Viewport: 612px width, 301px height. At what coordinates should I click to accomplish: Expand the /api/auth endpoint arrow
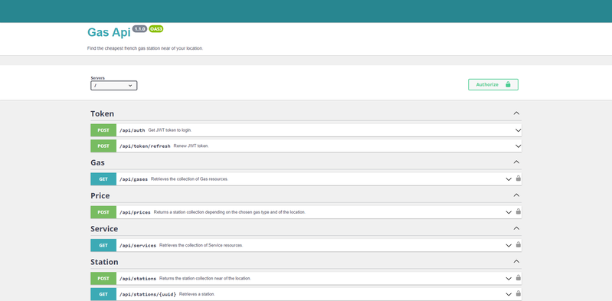(x=518, y=130)
